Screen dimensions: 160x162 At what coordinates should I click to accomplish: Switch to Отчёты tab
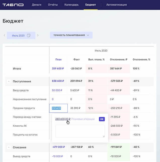[x=53, y=5]
